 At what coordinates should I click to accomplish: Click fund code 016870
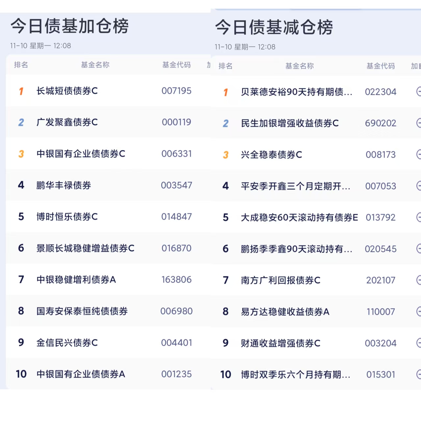[177, 248]
